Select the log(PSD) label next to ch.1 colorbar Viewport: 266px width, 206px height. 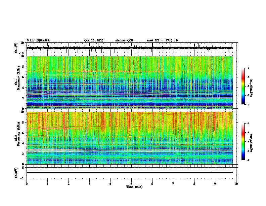252,88
